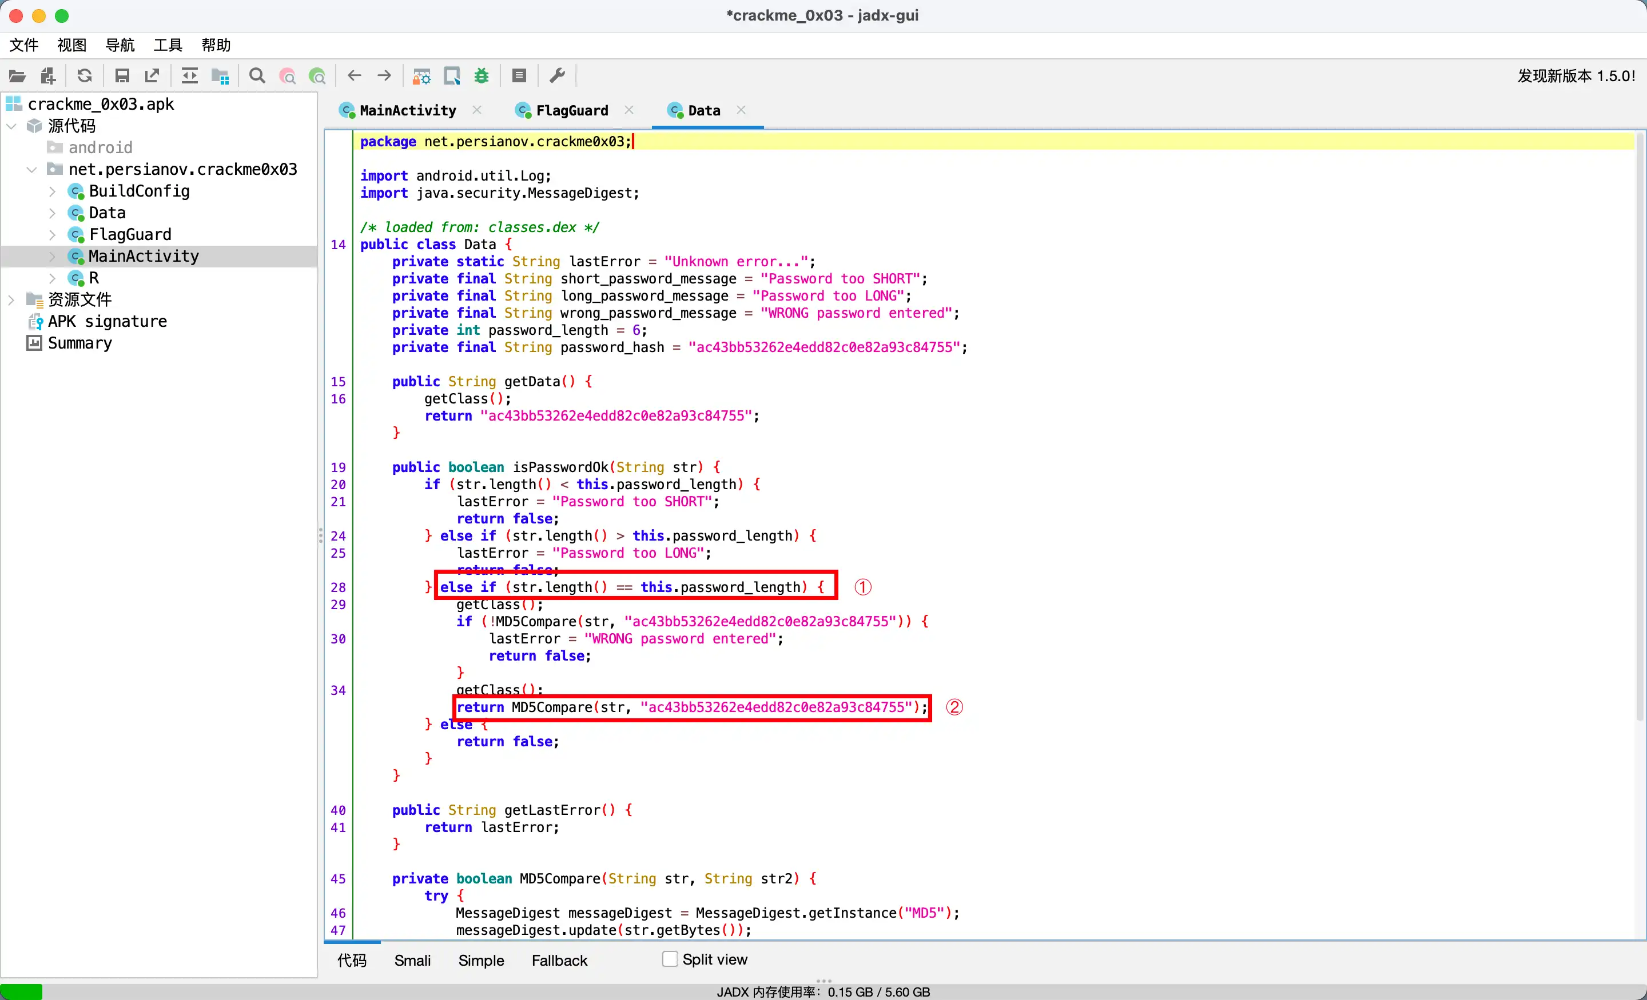Viewport: 1647px width, 1000px height.
Task: Switch to 代码 code view
Action: click(352, 960)
